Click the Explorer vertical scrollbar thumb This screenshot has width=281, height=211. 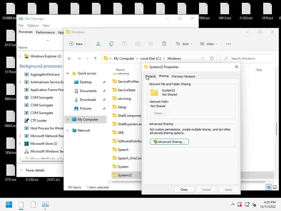click(277, 129)
